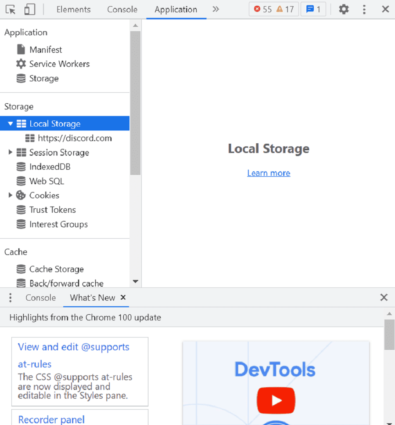
Task: Switch to the Console tab
Action: (122, 9)
